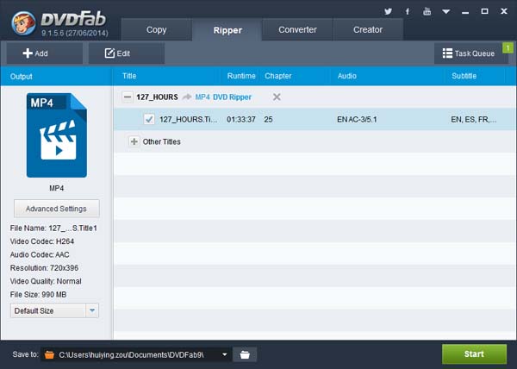Click the Video Codec: H264 entry
517x369 pixels.
pyautogui.click(x=42, y=241)
